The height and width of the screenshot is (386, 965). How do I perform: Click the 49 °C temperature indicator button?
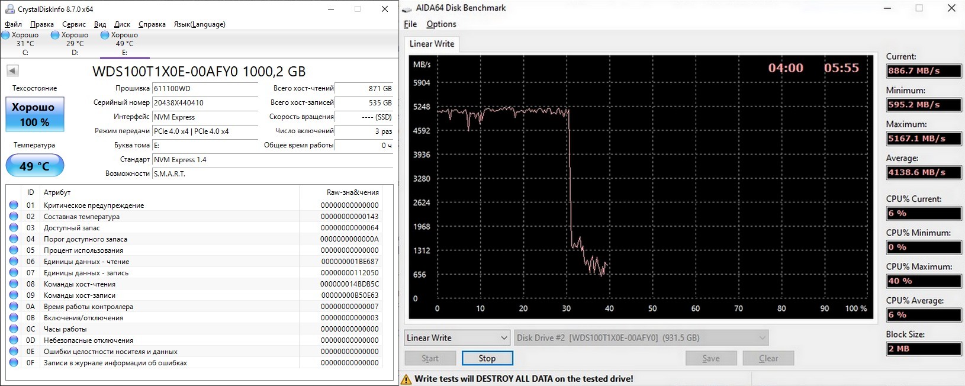[35, 166]
